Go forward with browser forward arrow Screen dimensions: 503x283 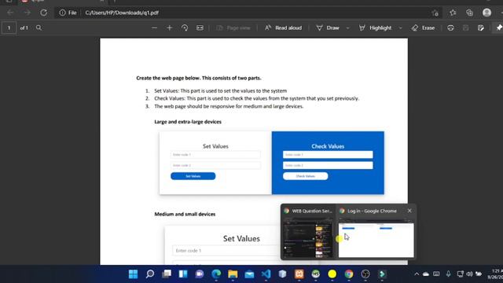click(27, 13)
